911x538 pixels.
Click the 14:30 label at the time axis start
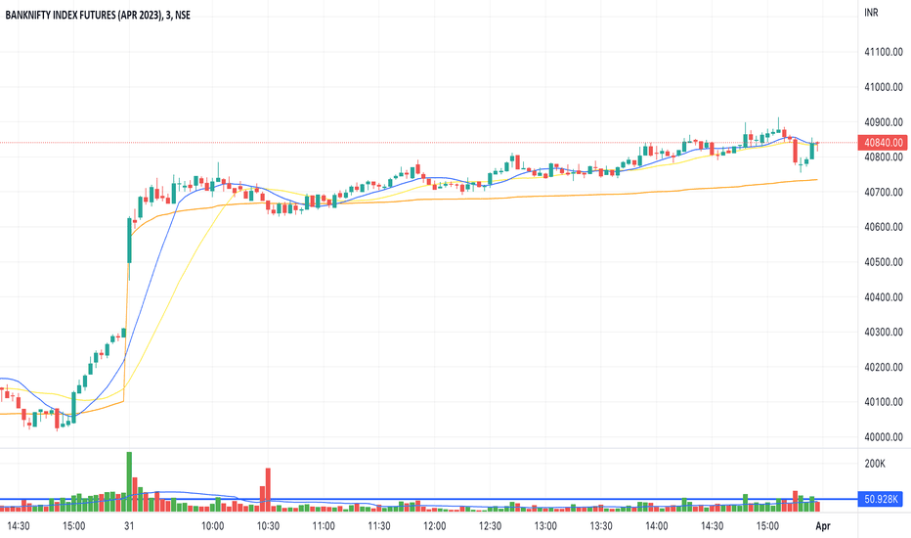pos(18,526)
